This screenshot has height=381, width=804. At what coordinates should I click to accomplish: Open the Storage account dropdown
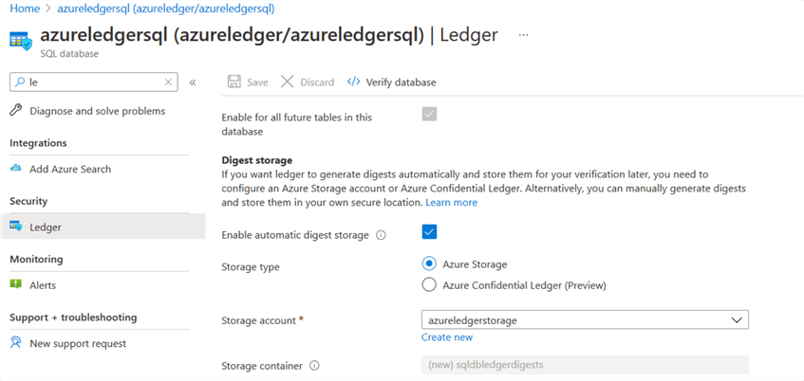(584, 320)
